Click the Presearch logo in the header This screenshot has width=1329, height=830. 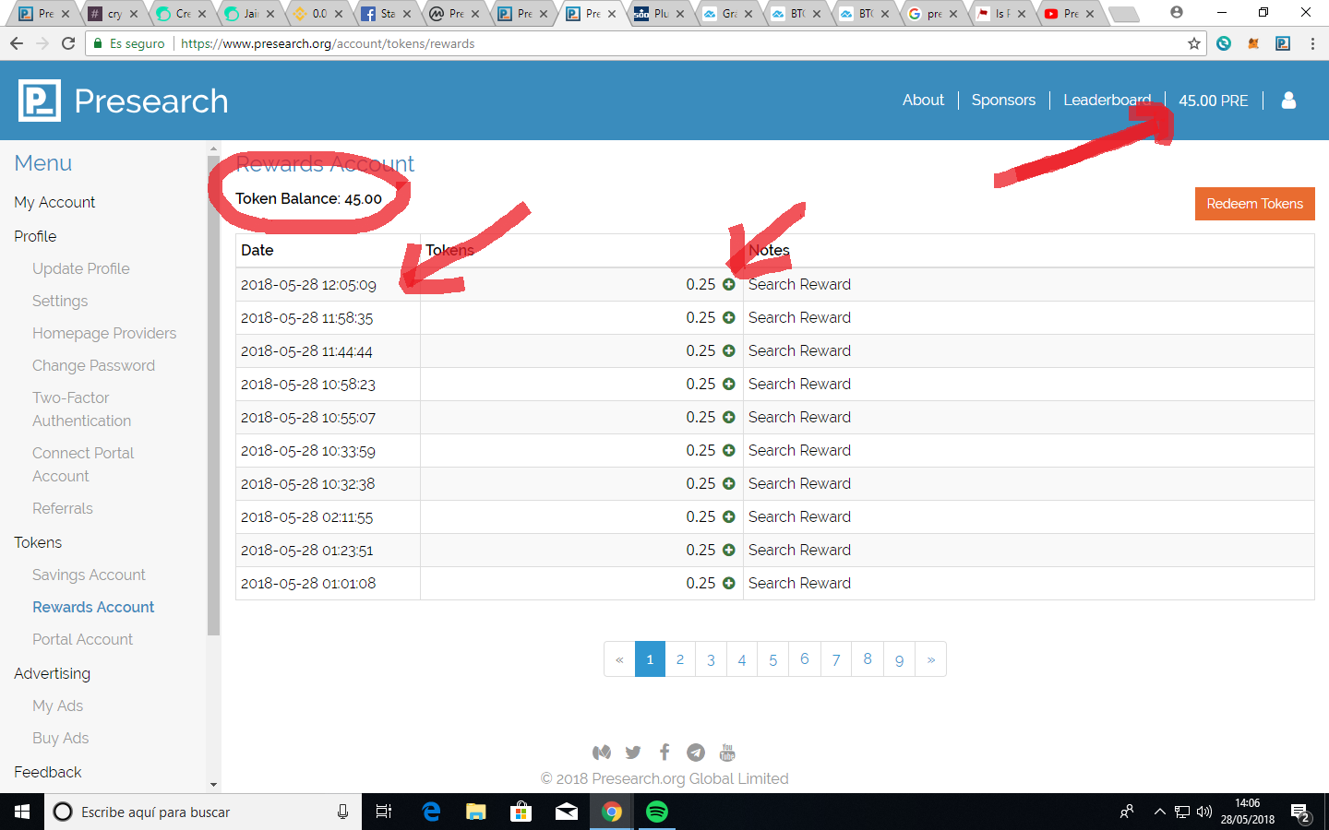click(x=124, y=101)
